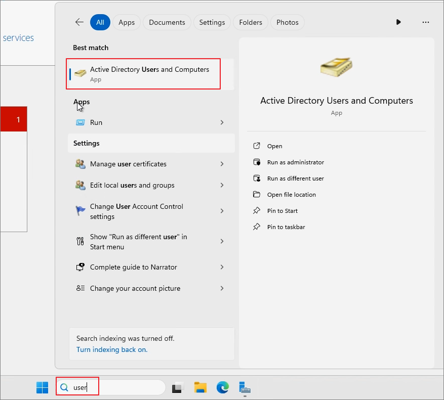Select the All filter tab
Viewport: 444px width, 400px height.
(x=100, y=22)
